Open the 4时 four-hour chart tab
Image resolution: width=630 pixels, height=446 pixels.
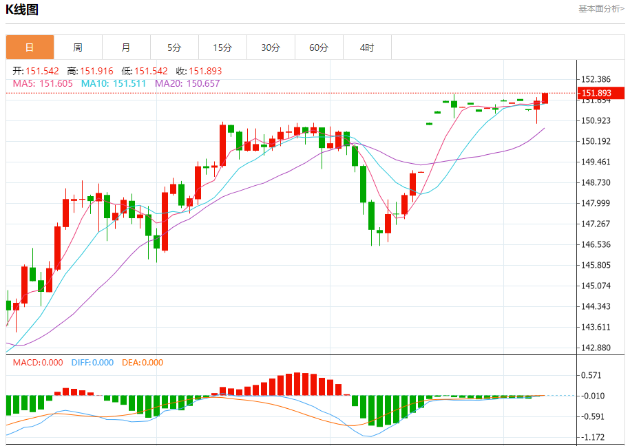tap(367, 47)
